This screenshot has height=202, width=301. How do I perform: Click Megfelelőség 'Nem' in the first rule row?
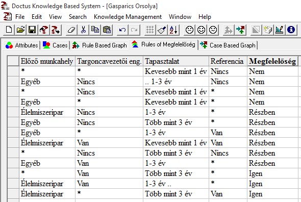click(272, 71)
